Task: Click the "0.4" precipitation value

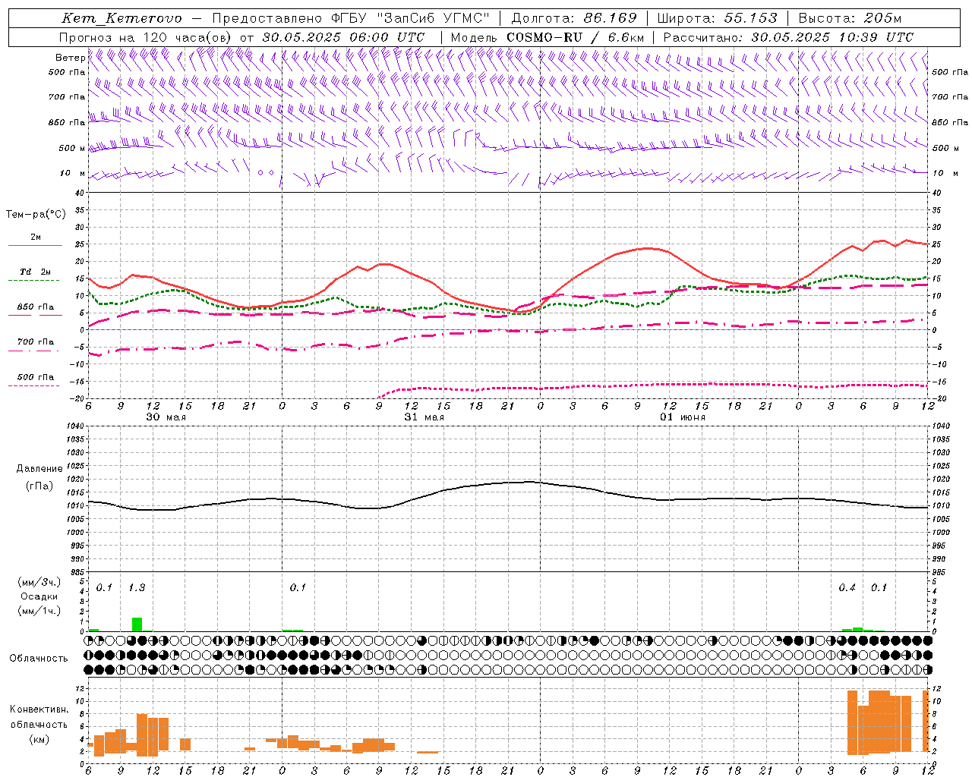Action: click(847, 588)
